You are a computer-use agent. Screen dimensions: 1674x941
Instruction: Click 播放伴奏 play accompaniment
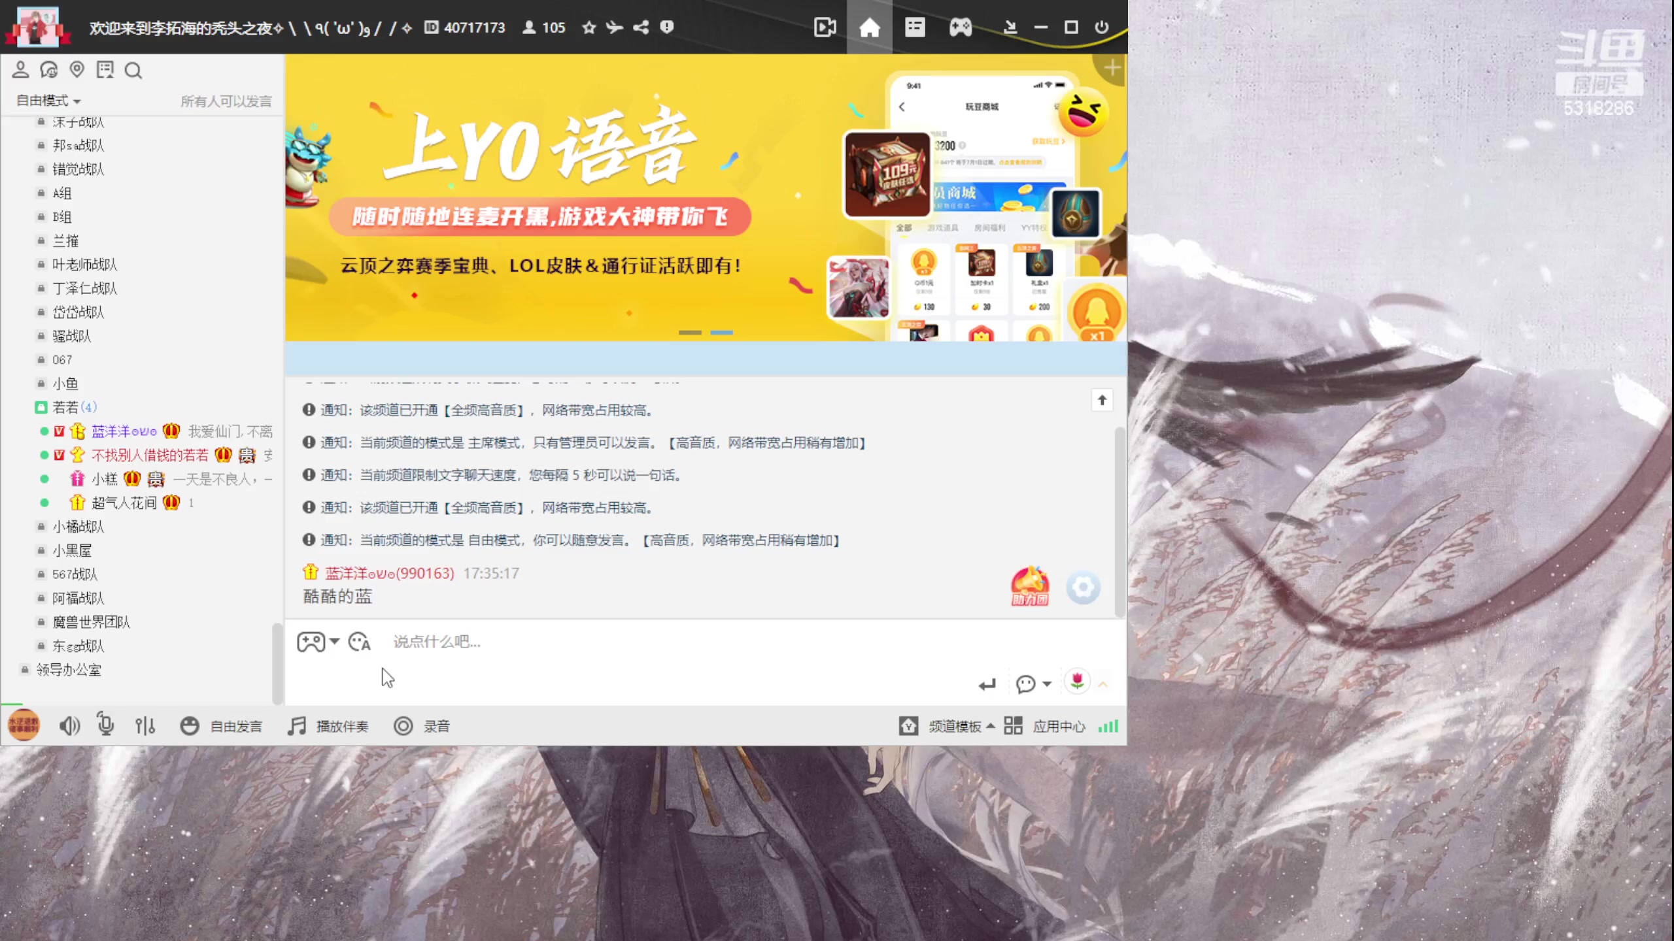coord(328,726)
